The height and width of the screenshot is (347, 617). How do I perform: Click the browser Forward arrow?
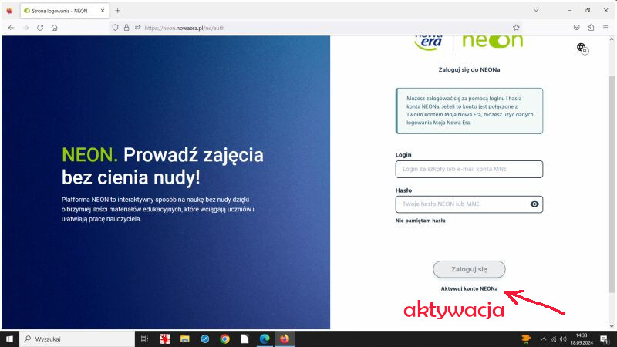[x=26, y=28]
